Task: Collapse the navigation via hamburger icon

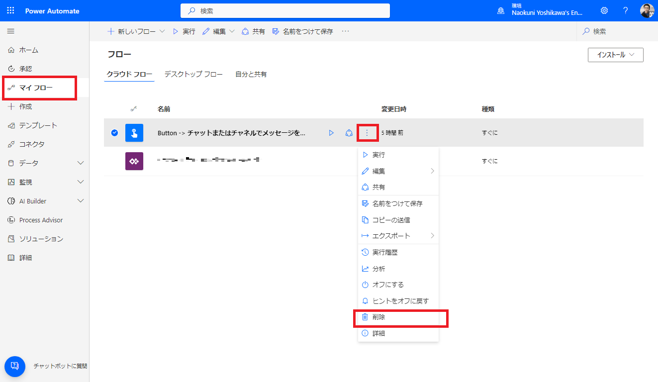Action: [x=10, y=31]
